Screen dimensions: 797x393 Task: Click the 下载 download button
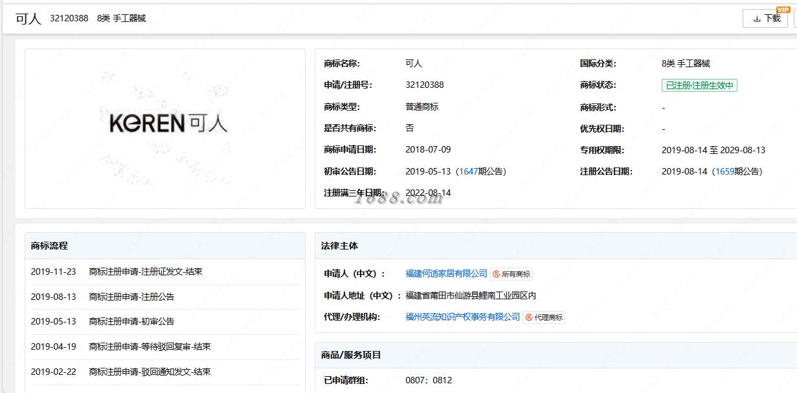click(765, 18)
